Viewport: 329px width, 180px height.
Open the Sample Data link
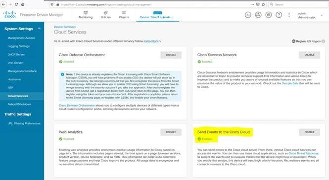[x=290, y=83]
